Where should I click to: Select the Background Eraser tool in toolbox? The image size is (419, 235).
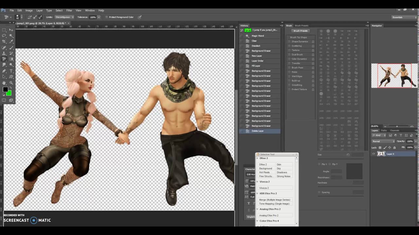(x=4, y=59)
